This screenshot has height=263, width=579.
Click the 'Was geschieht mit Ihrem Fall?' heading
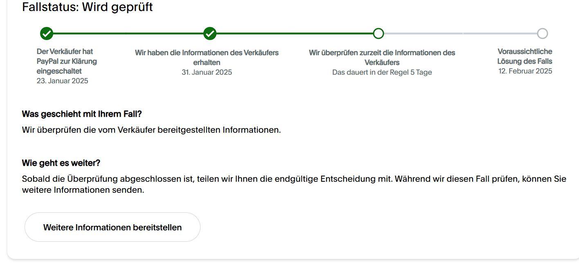pyautogui.click(x=82, y=114)
